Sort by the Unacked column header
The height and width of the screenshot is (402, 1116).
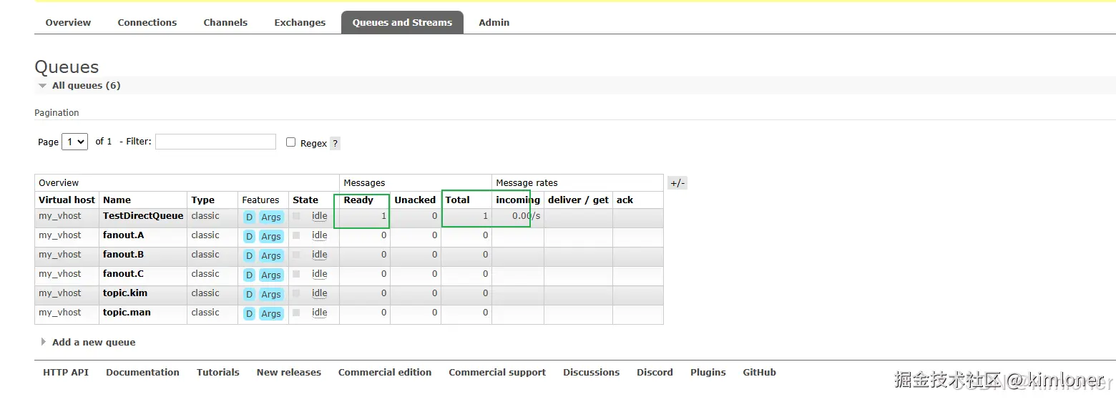coord(415,200)
